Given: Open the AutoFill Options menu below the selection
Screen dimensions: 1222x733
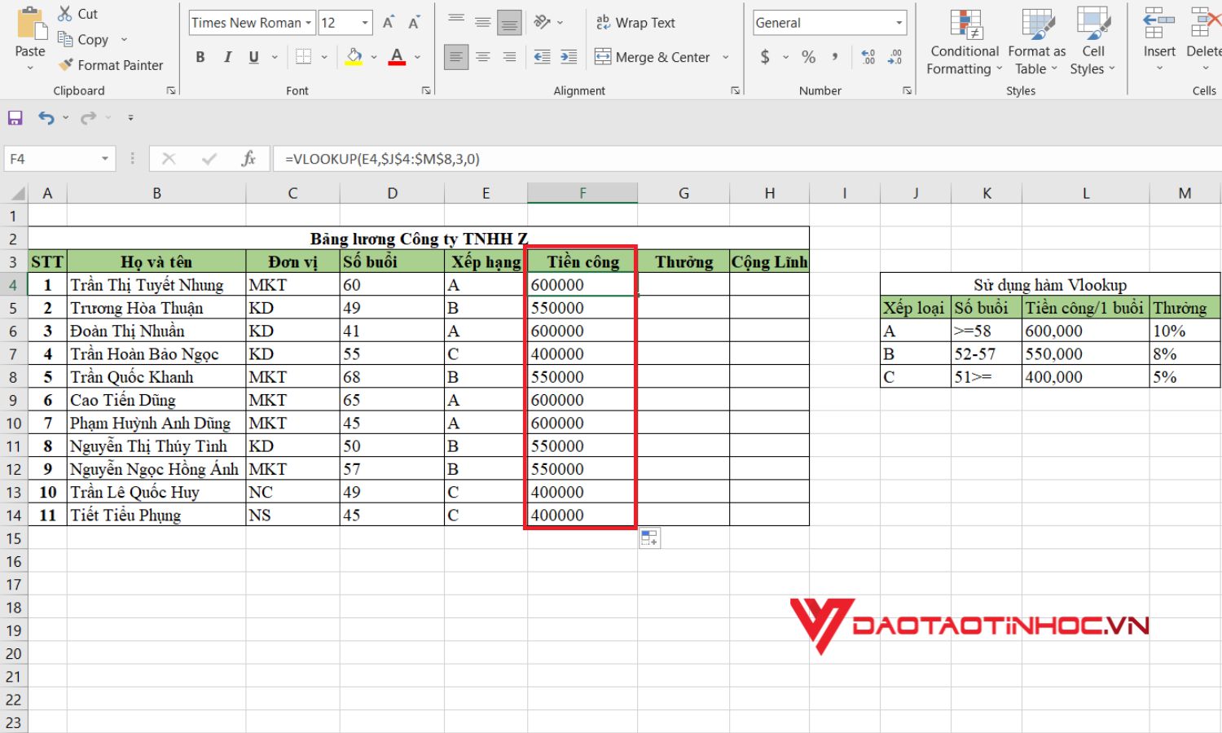Looking at the screenshot, I should point(649,538).
